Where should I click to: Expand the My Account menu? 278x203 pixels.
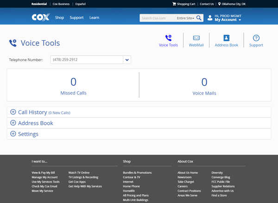click(228, 19)
